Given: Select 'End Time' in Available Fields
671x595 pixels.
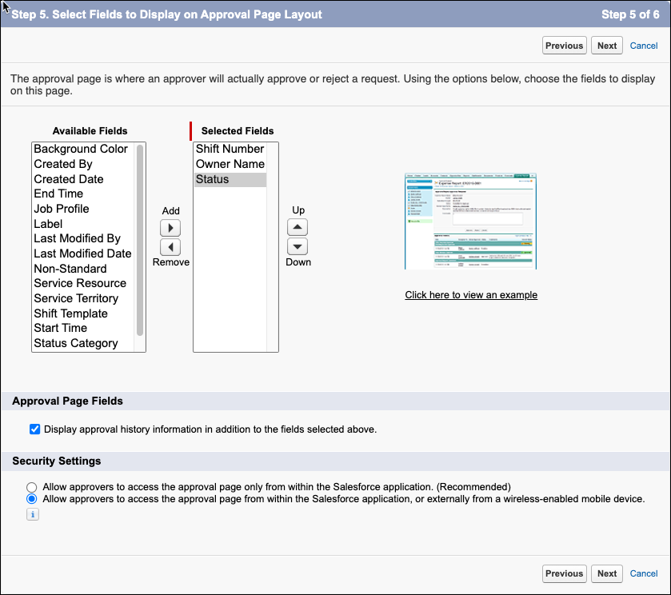Looking at the screenshot, I should [x=83, y=194].
